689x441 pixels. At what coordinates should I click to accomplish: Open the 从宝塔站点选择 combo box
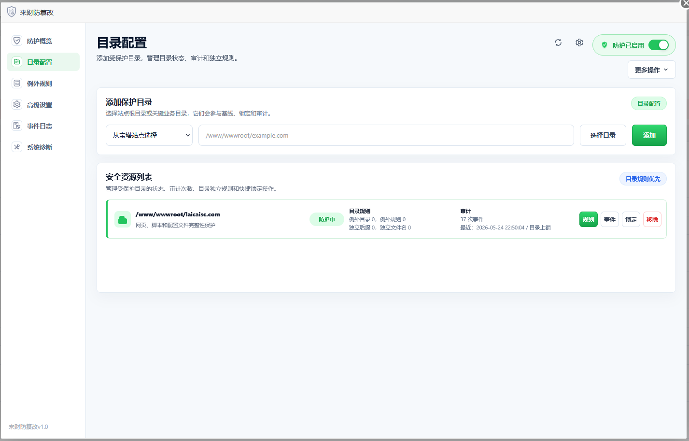click(149, 135)
